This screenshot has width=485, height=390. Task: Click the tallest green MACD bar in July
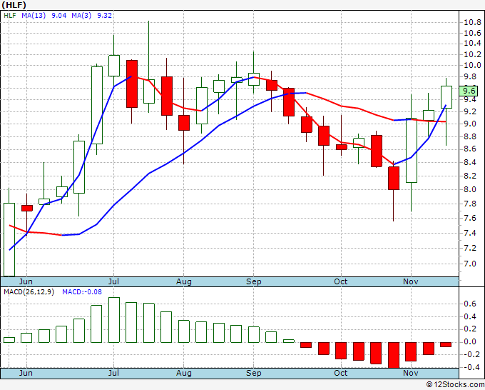click(114, 320)
